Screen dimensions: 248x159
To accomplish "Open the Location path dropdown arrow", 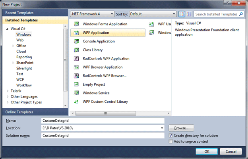I will (x=162, y=128).
